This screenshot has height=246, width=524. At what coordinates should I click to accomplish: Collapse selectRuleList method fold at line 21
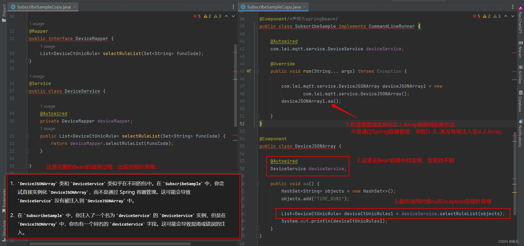27,136
